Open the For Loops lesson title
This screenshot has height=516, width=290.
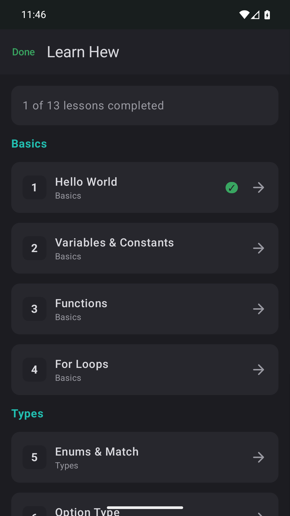pyautogui.click(x=82, y=364)
